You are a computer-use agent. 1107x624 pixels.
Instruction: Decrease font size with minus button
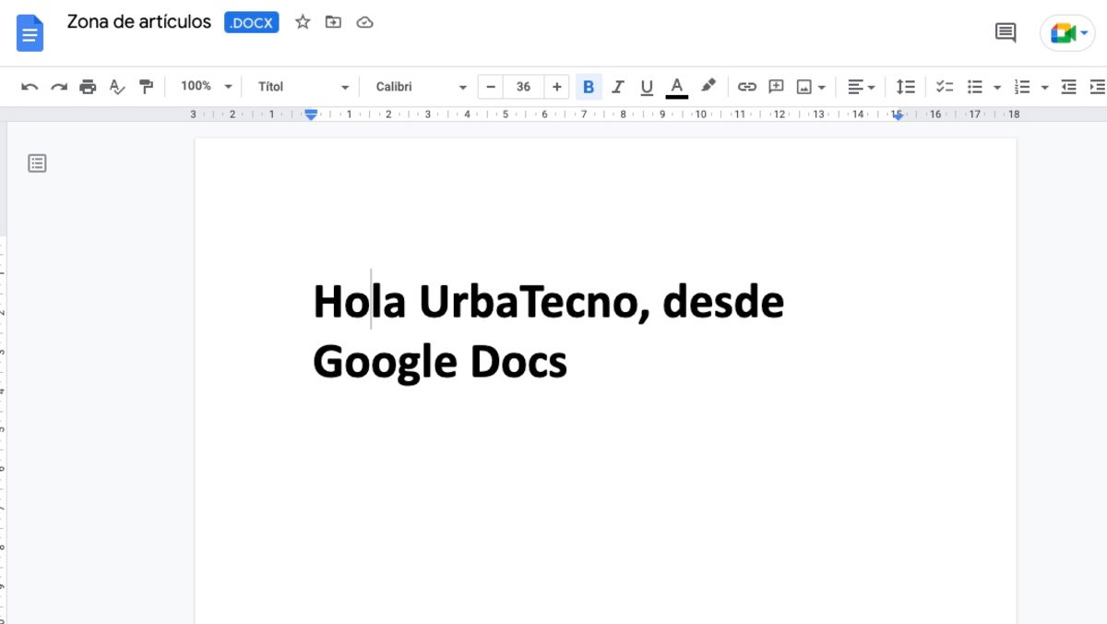point(491,87)
